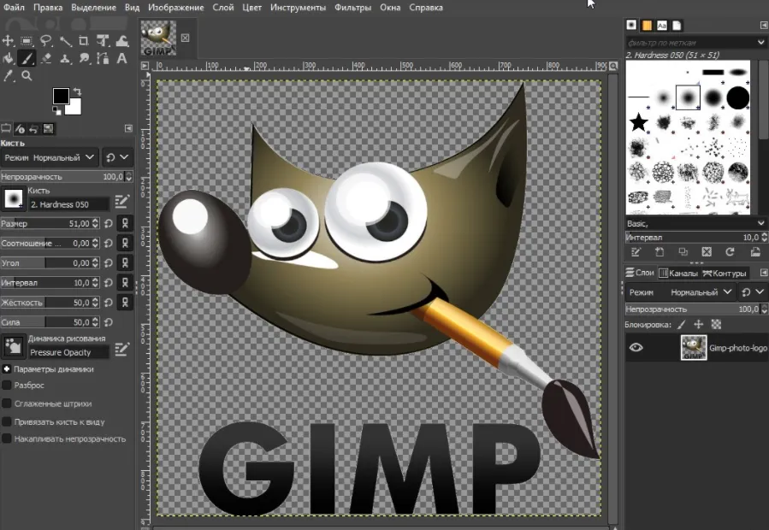Select the Eraser tool
This screenshot has height=530, width=769.
point(46,58)
